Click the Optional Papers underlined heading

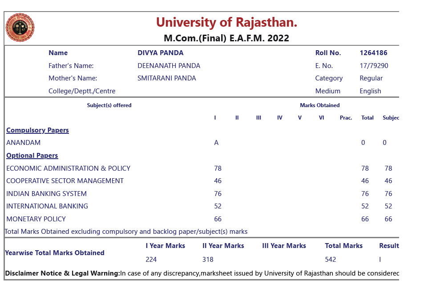pyautogui.click(x=32, y=156)
